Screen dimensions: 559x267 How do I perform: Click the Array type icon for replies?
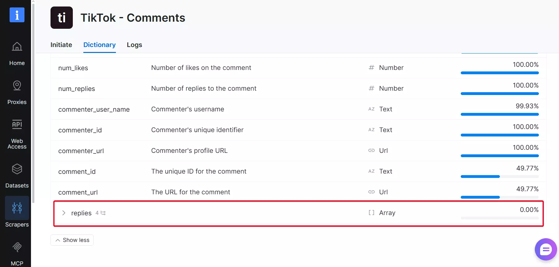(371, 213)
